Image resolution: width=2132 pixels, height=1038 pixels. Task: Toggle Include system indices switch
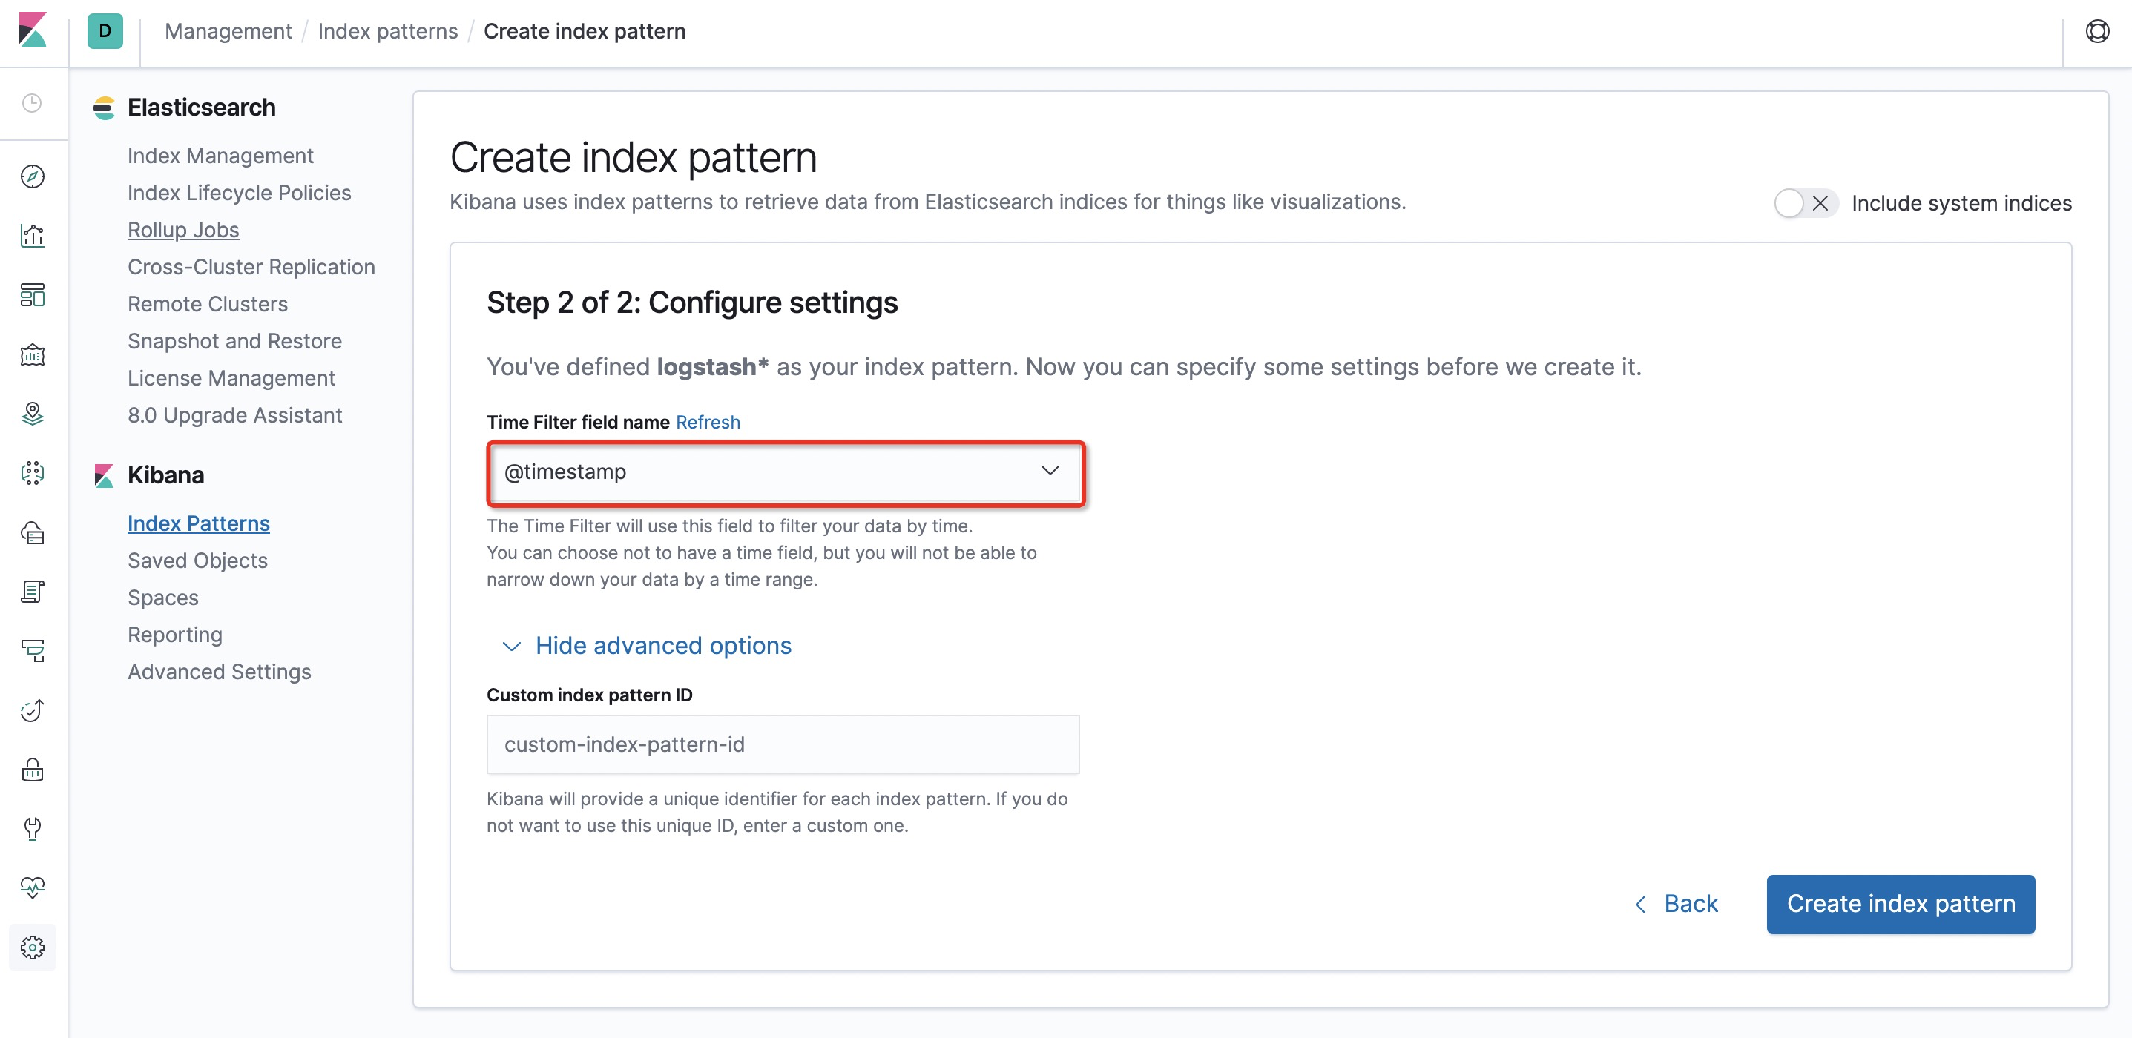point(1804,203)
